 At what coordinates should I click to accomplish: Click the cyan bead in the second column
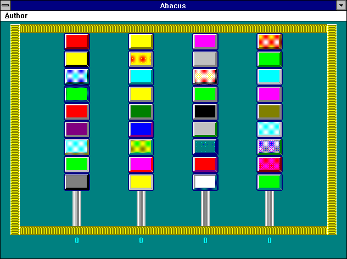[x=141, y=77]
